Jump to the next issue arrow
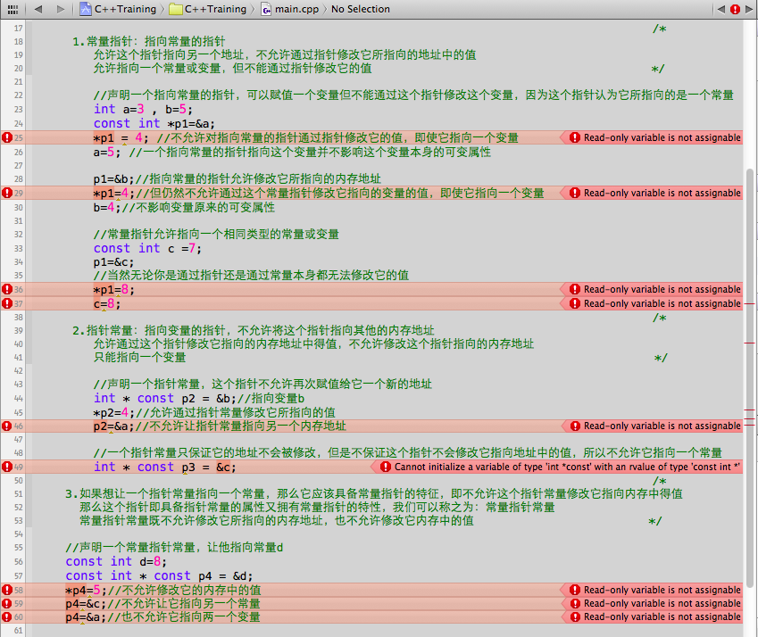 [x=749, y=9]
